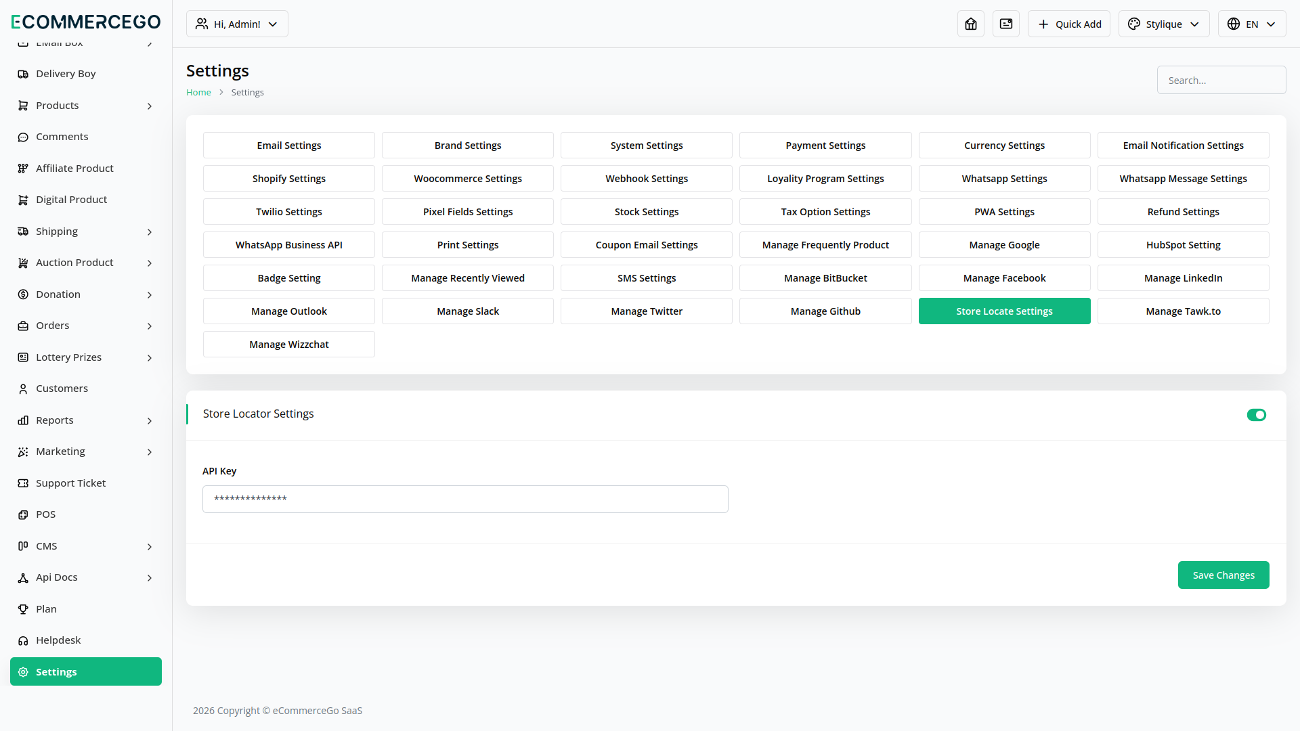Select the Store Locate Settings tab

pyautogui.click(x=1005, y=311)
